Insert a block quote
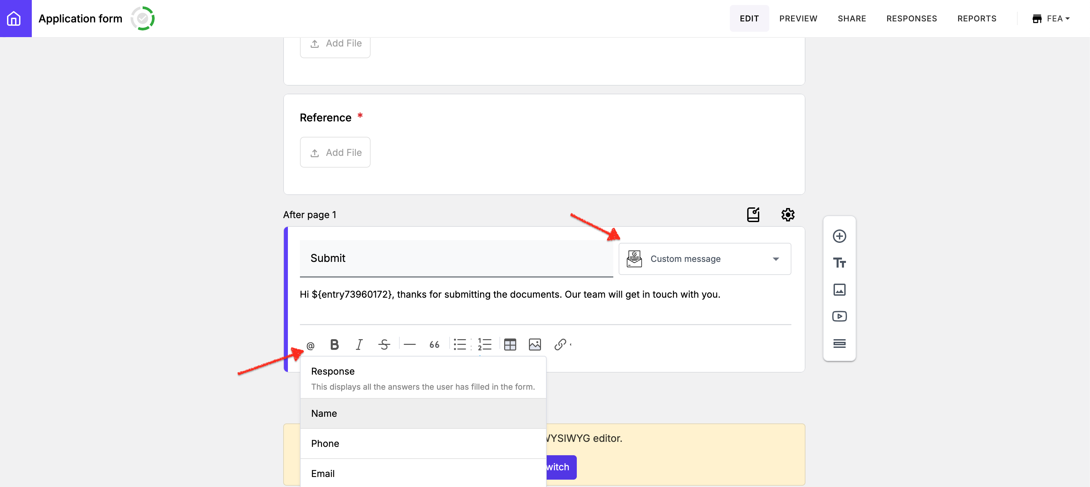Screen dimensions: 1090x487 435,345
